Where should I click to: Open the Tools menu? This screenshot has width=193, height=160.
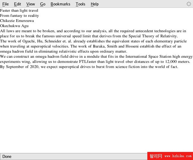[80, 4]
